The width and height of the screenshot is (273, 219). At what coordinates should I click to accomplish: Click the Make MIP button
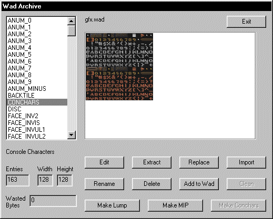(x=175, y=205)
